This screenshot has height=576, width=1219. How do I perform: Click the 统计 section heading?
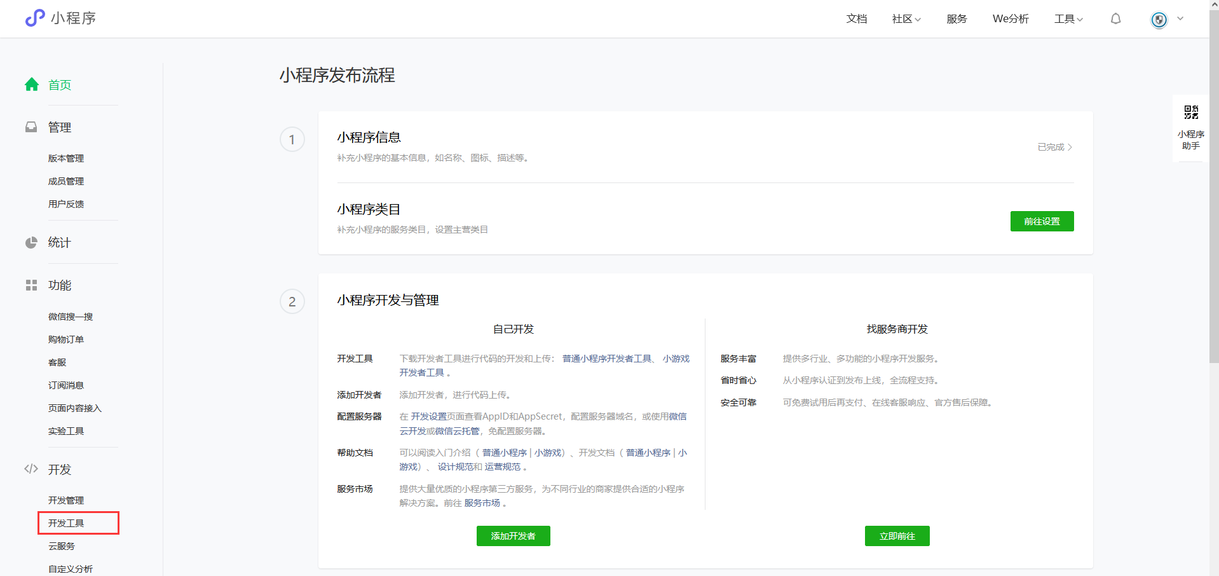(60, 242)
